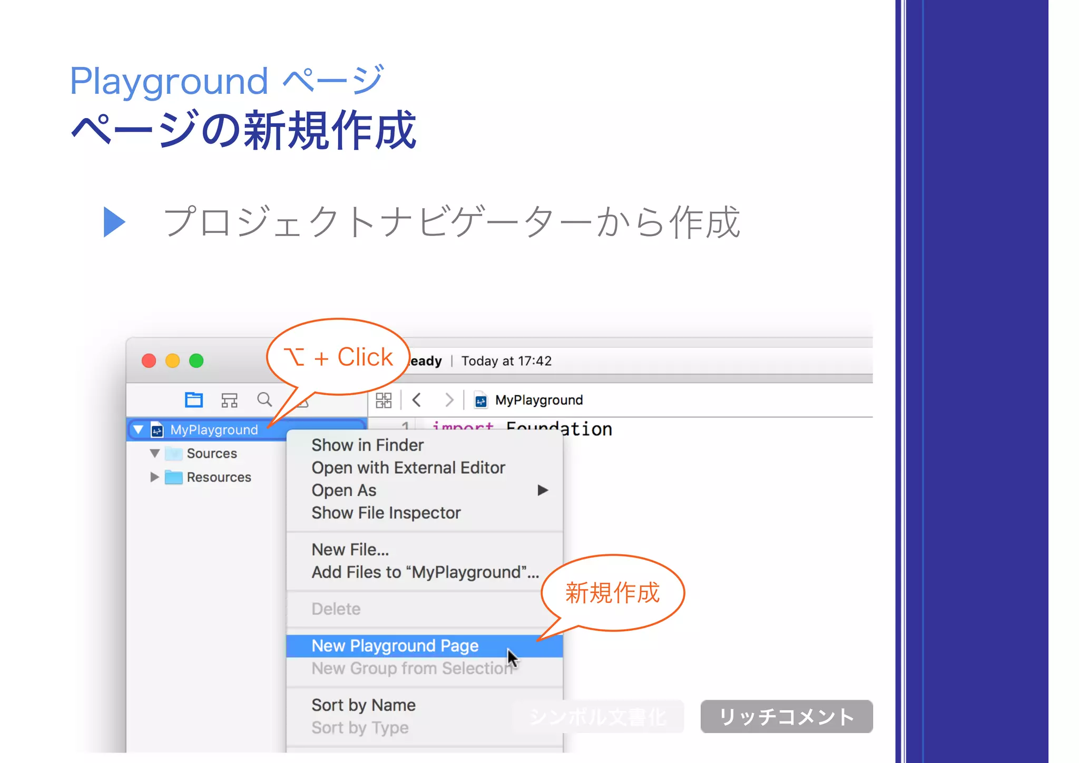Go forward with the right chevron

click(x=449, y=400)
